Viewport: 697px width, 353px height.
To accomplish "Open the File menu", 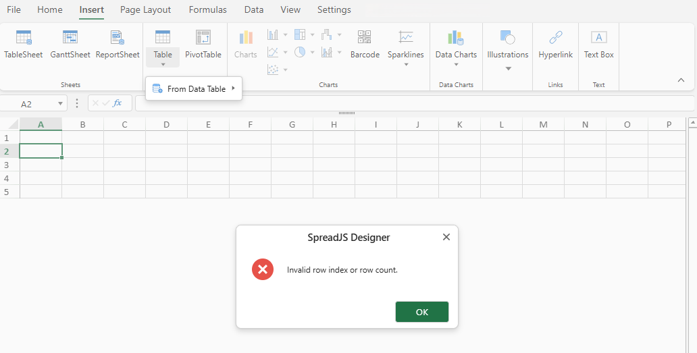I will pyautogui.click(x=14, y=9).
